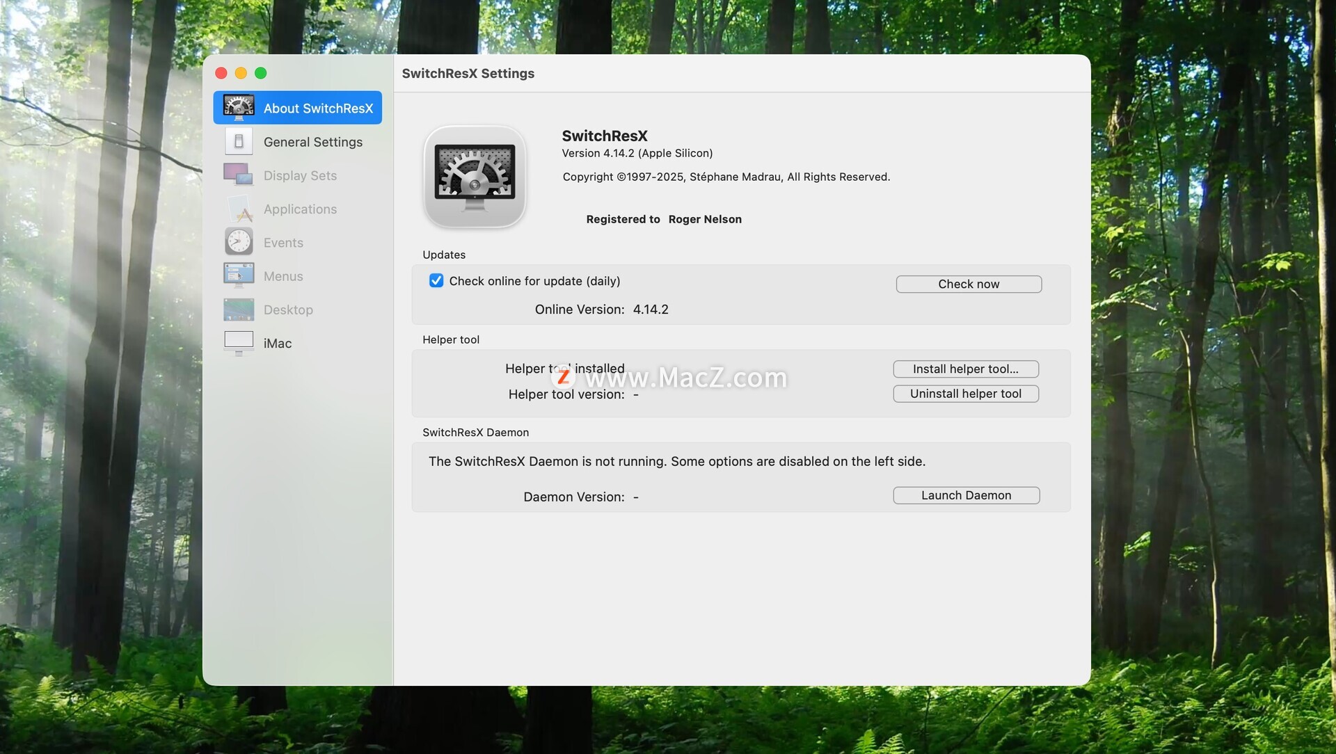Click the General Settings phone icon
This screenshot has height=754, width=1336.
pos(239,142)
